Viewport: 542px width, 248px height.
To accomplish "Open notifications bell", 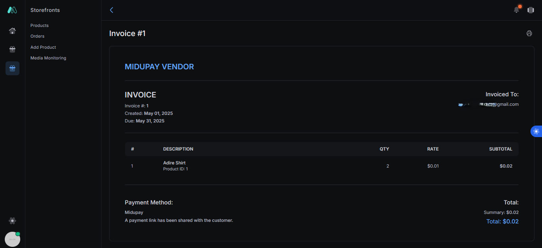I will 516,10.
